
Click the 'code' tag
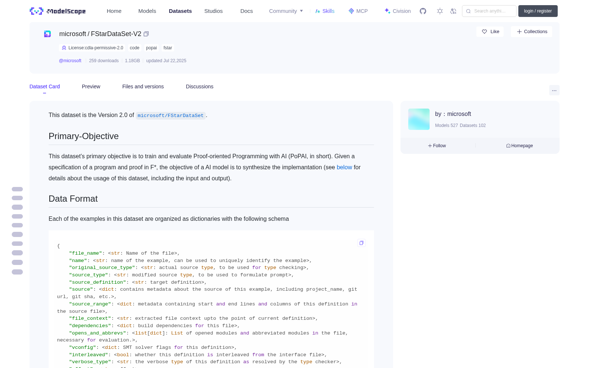pyautogui.click(x=134, y=48)
